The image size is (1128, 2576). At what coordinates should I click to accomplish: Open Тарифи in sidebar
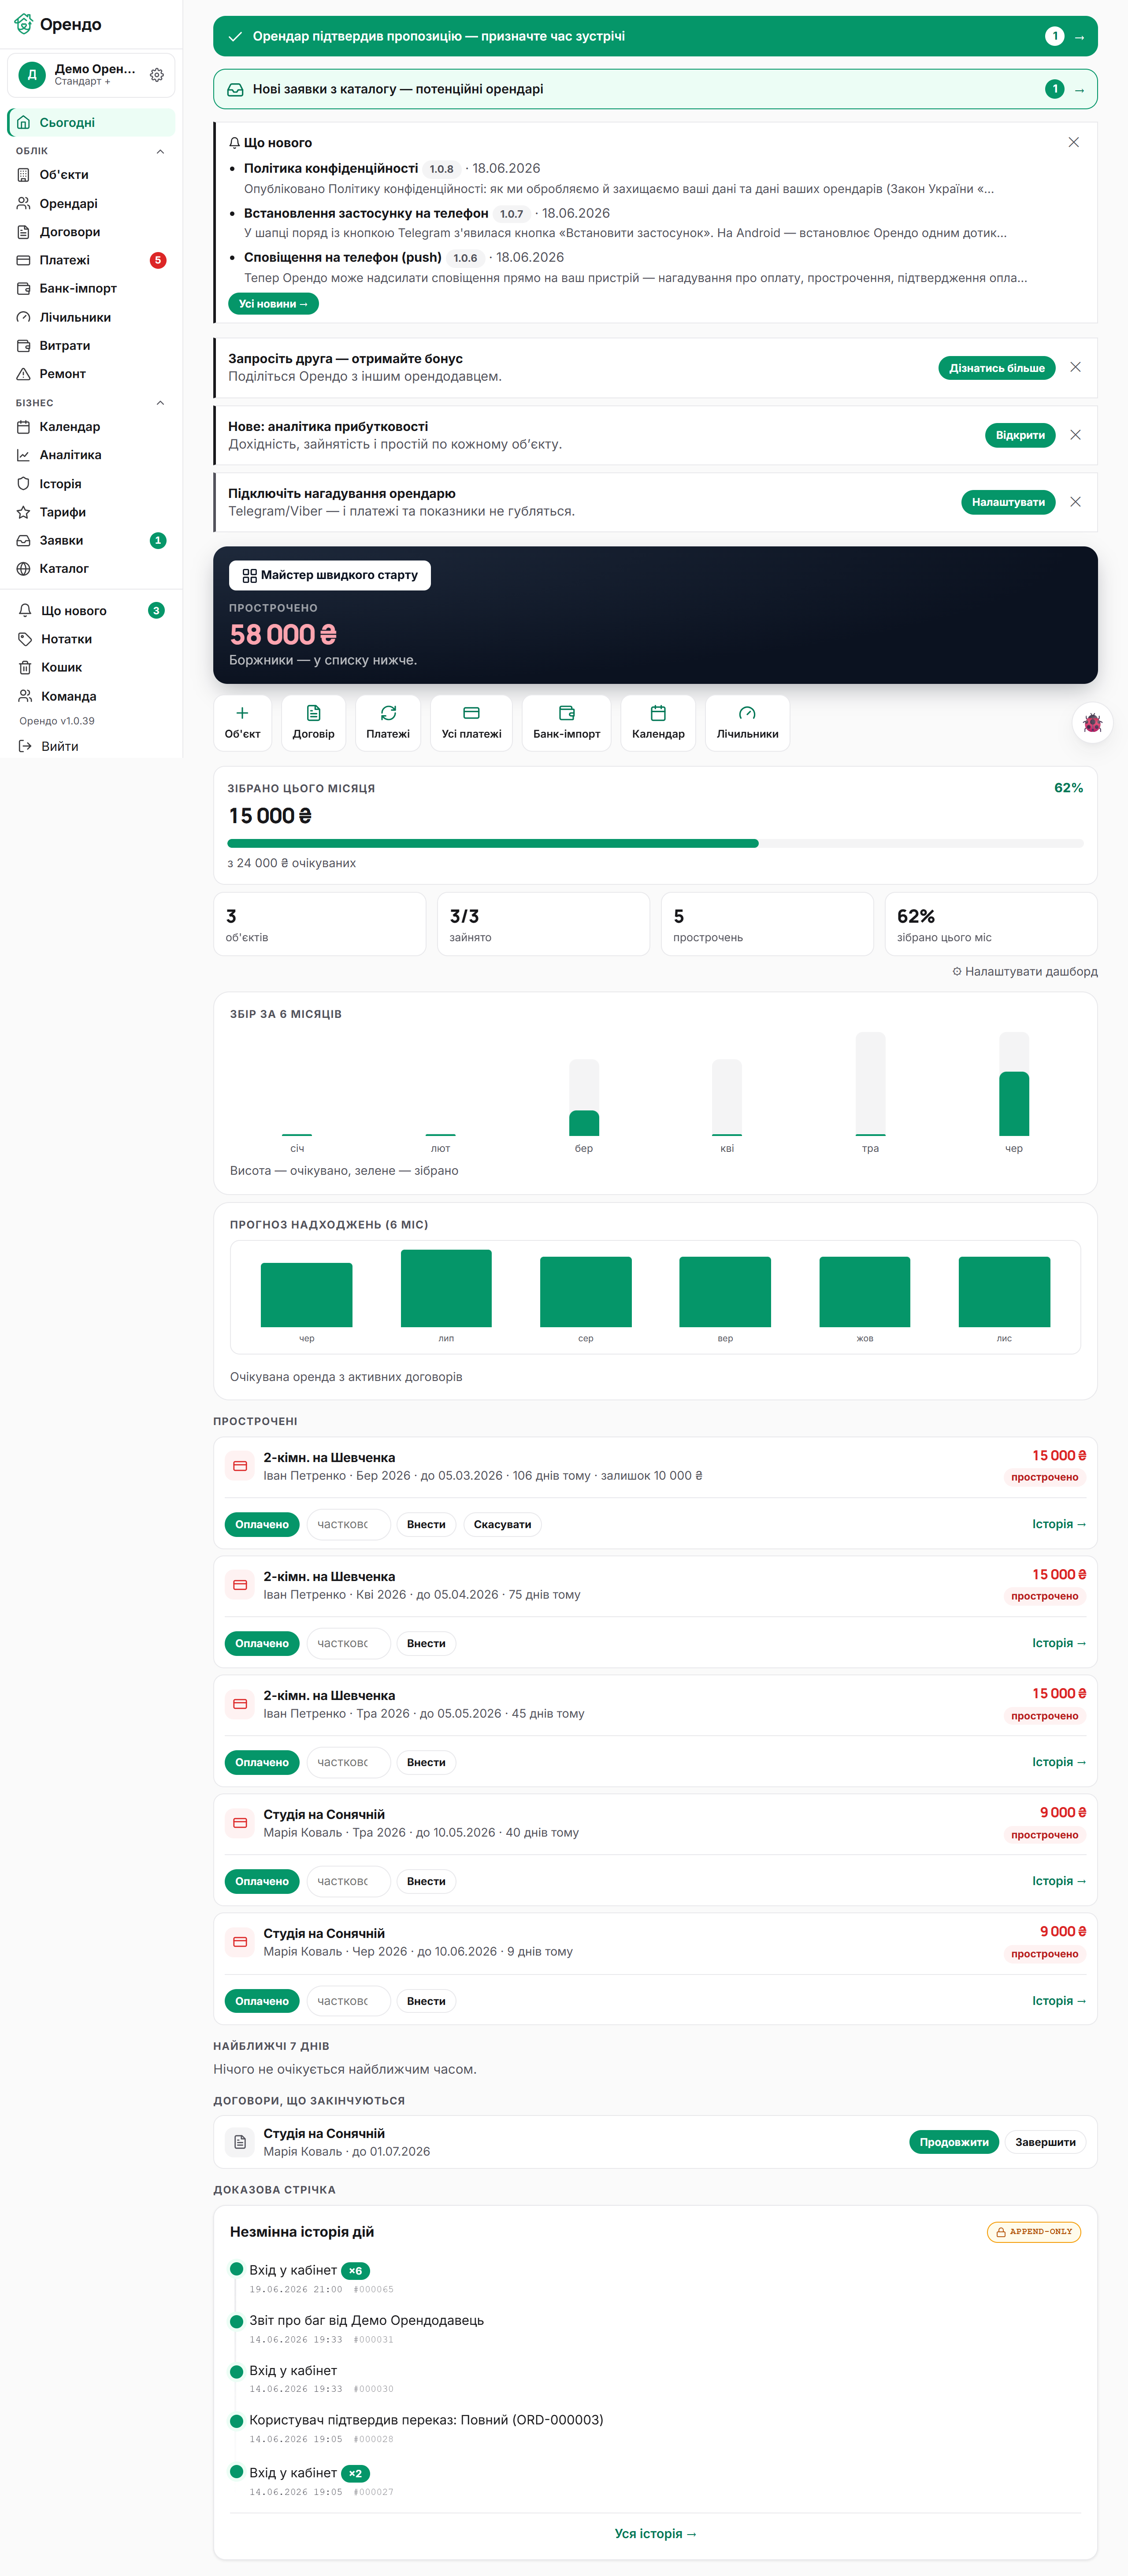pos(91,512)
